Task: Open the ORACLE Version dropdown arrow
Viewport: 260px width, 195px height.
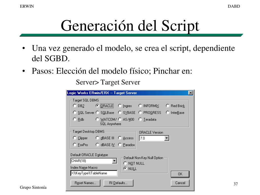Action: [x=167, y=138]
